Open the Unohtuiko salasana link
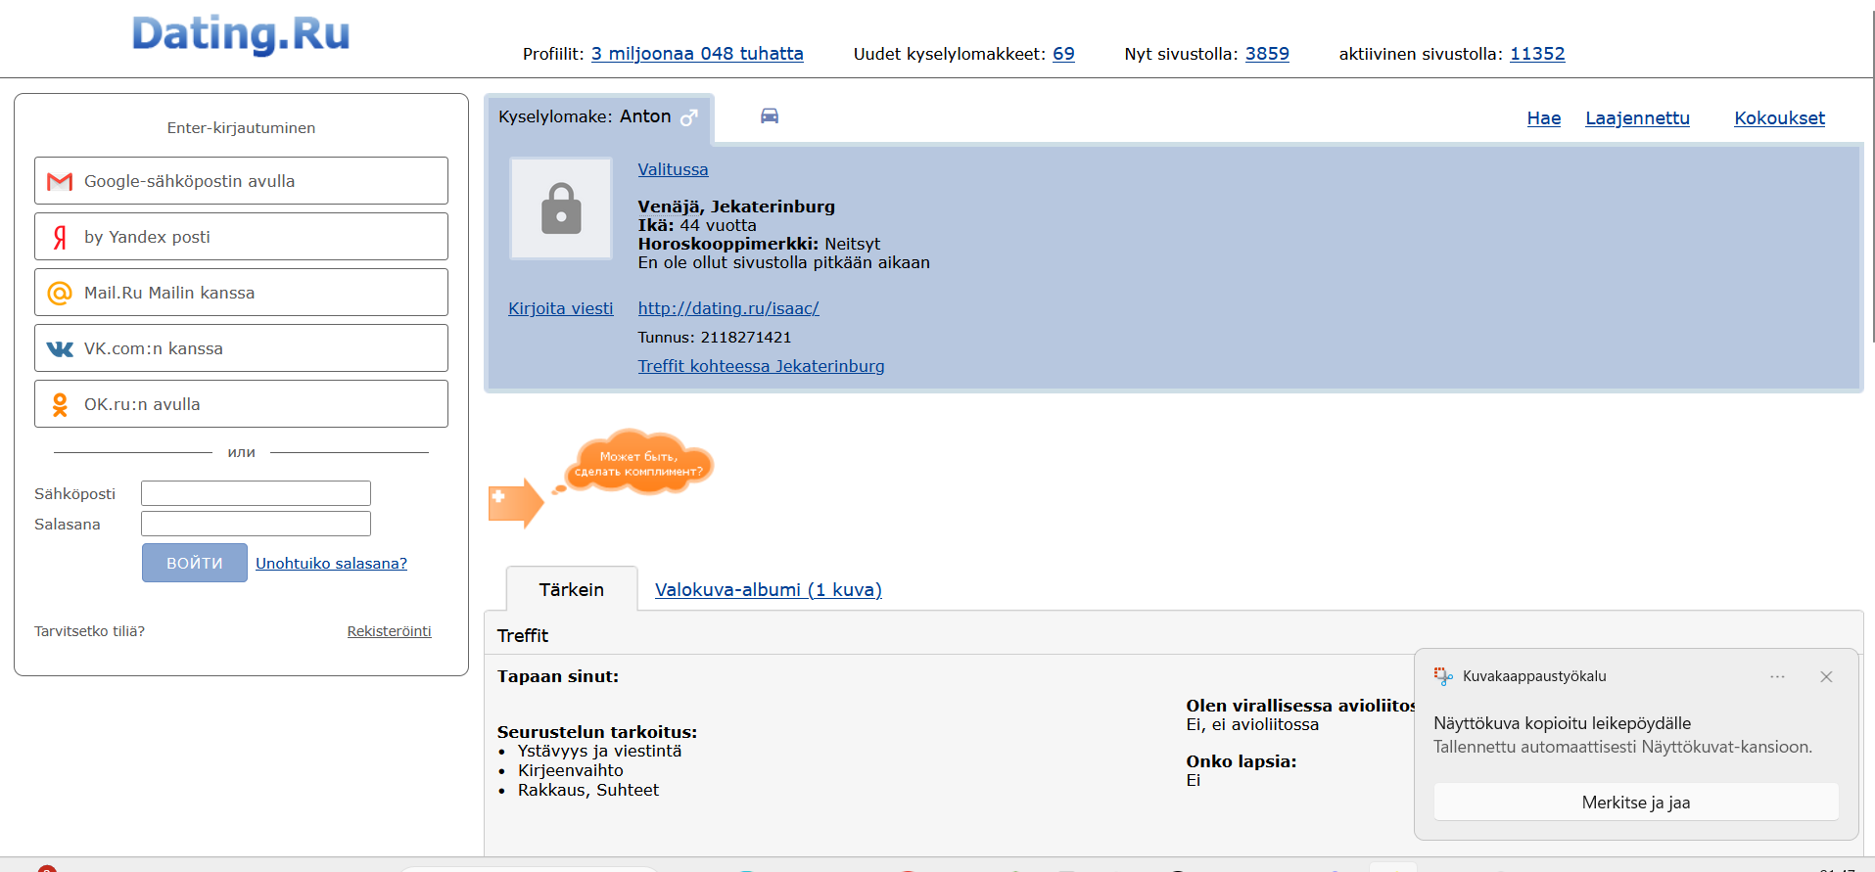The width and height of the screenshot is (1875, 872). [x=331, y=564]
